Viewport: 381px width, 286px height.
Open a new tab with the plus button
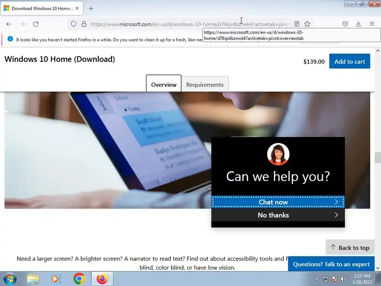91,9
